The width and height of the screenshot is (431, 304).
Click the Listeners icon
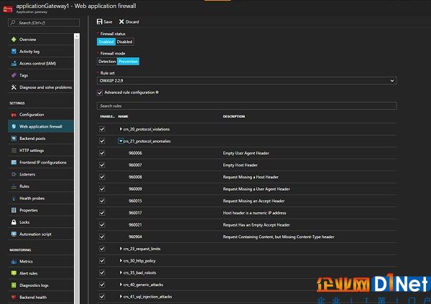point(14,174)
